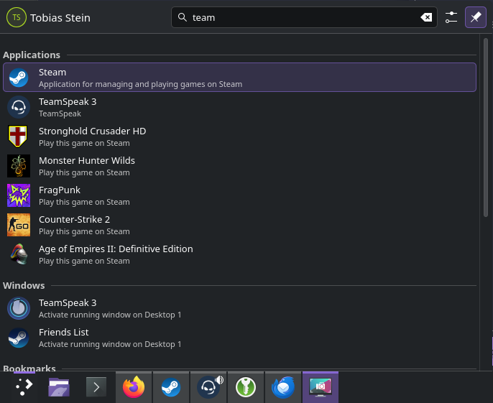Click in the search field containing "team"
Image resolution: width=493 pixels, height=403 pixels.
(302, 17)
